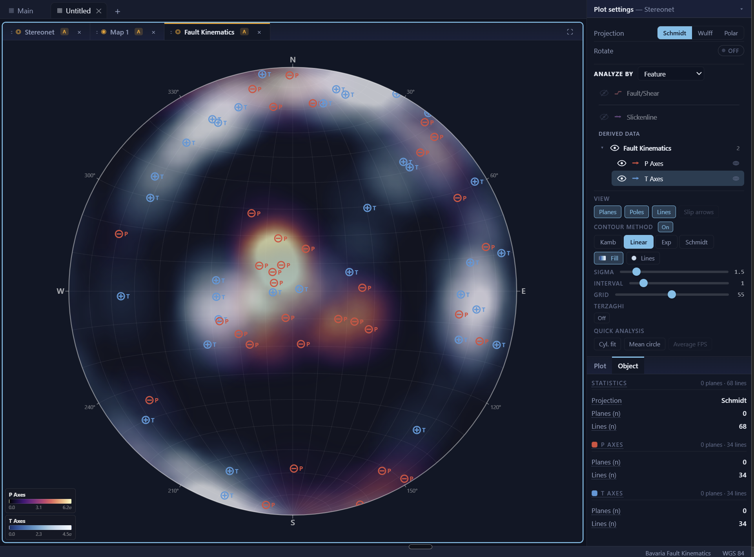Toggle contour method On button

pyautogui.click(x=665, y=227)
